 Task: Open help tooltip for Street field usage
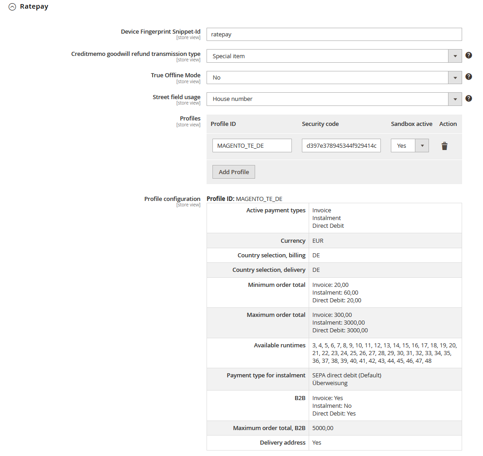pyautogui.click(x=468, y=98)
